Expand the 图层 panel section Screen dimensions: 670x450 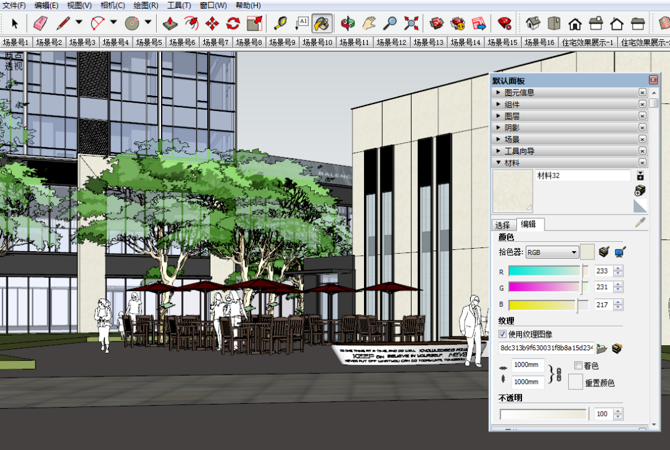[511, 116]
